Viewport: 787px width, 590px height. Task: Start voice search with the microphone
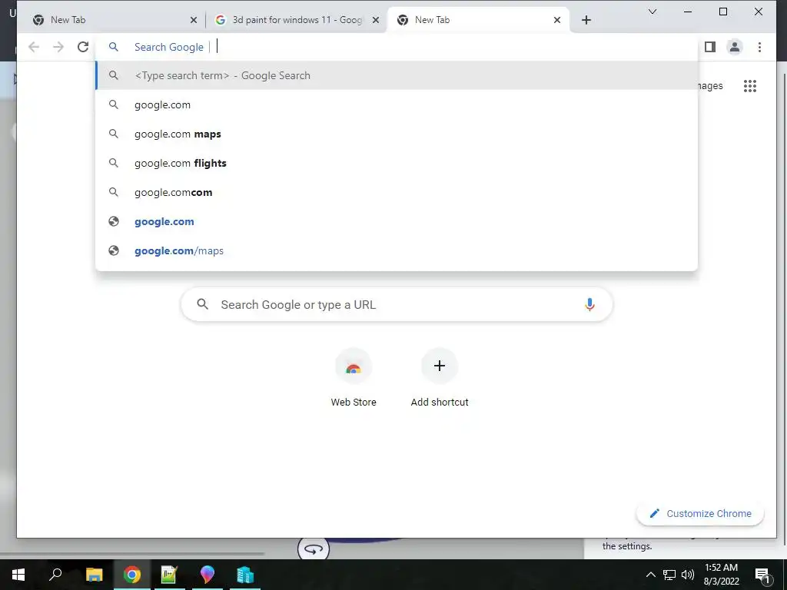(x=589, y=304)
